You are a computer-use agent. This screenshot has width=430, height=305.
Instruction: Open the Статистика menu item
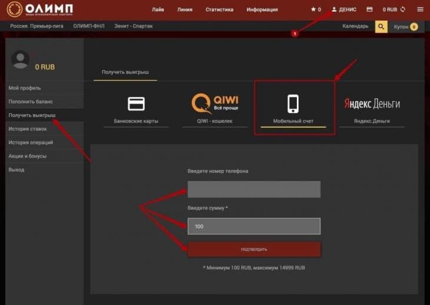coord(219,9)
